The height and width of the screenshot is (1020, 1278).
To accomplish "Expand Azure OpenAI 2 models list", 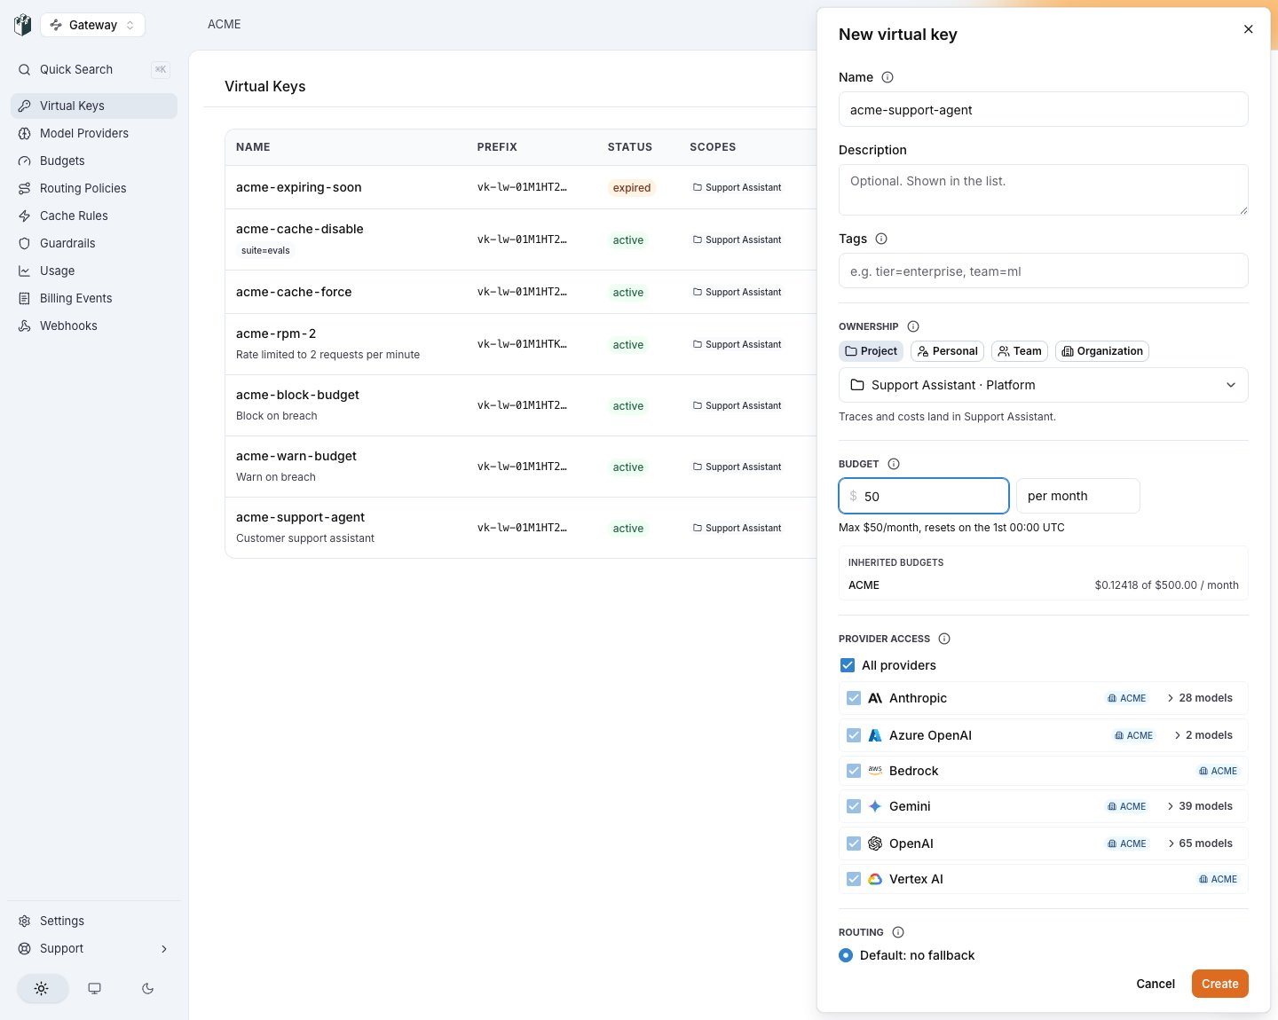I will click(x=1203, y=735).
